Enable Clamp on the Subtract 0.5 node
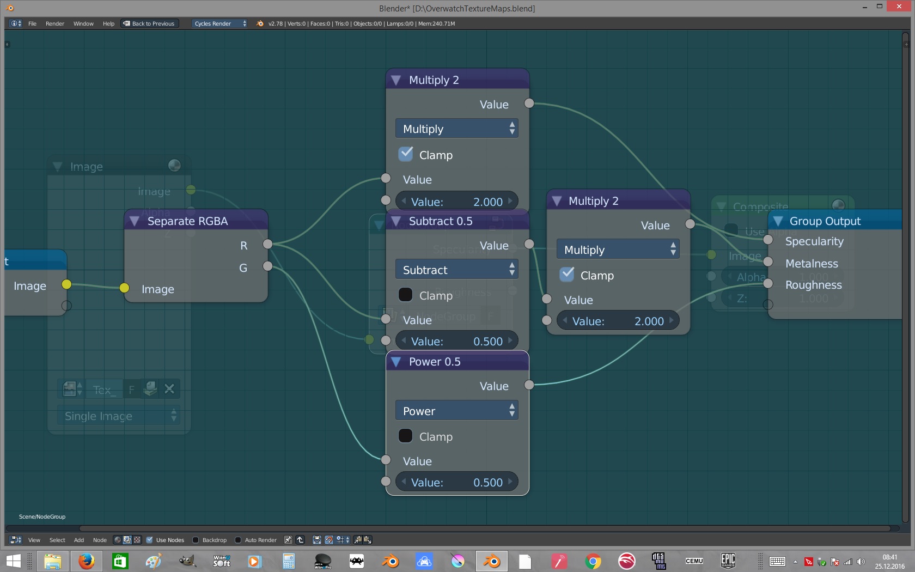 [406, 295]
